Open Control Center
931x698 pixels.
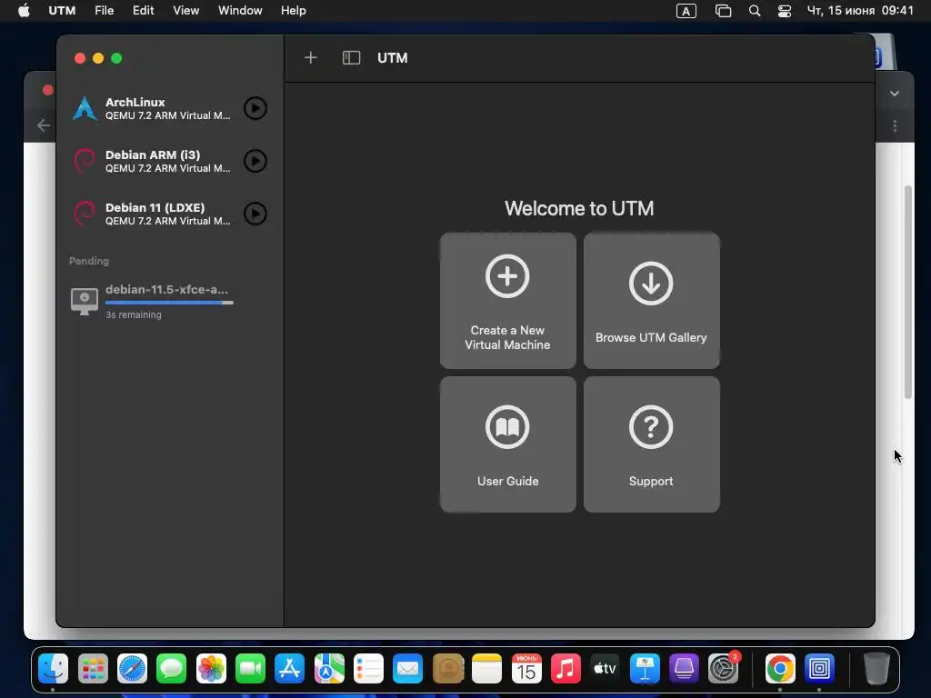click(785, 11)
